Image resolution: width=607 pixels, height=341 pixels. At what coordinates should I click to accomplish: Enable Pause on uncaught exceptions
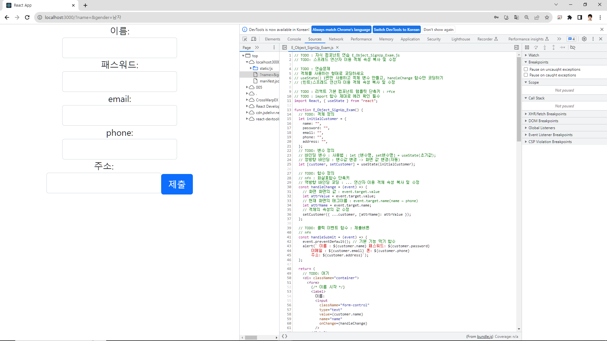(526, 69)
